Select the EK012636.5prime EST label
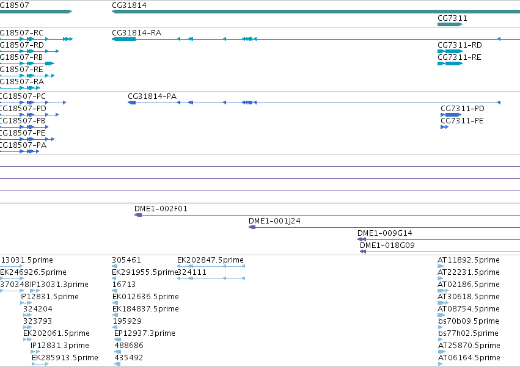This screenshot has height=367, width=520. (145, 297)
